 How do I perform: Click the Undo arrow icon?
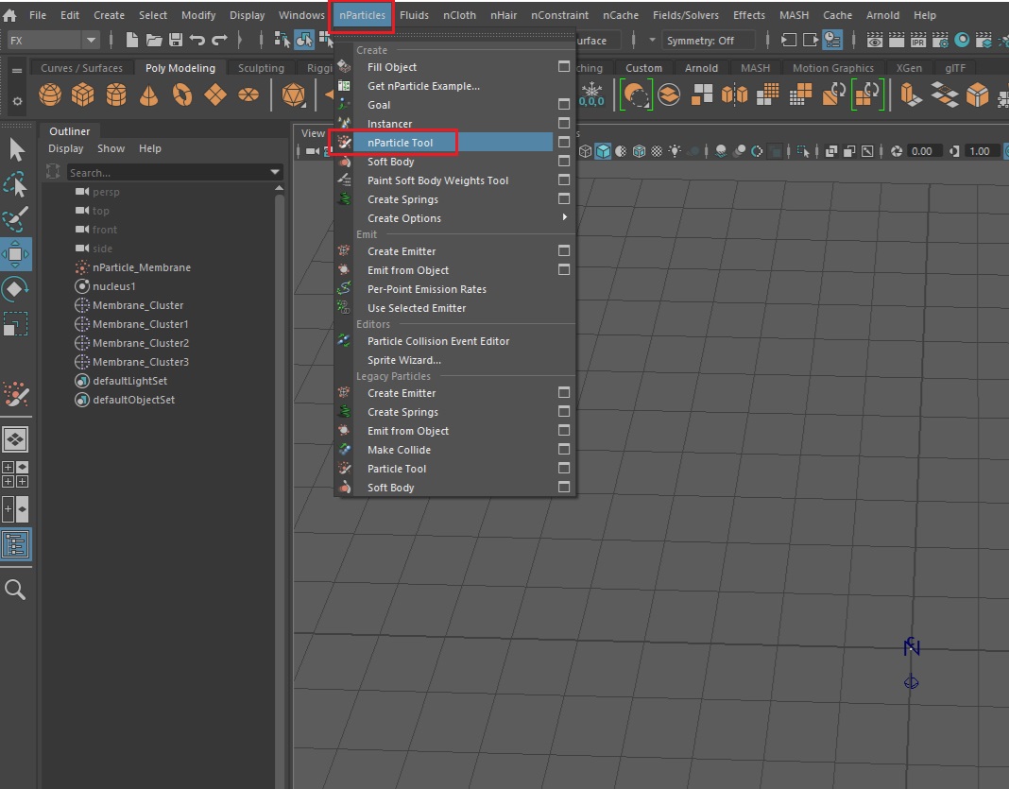197,41
